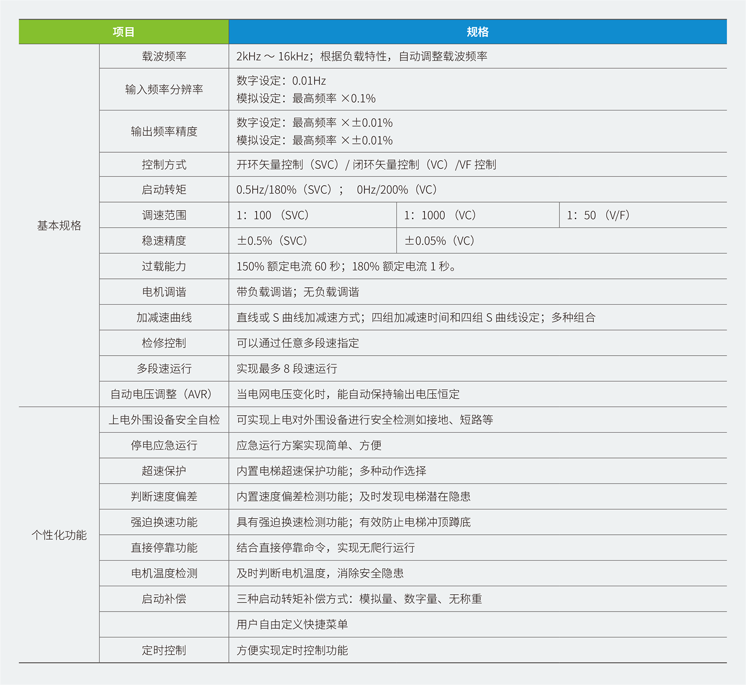Click the 自动电压调整 (AVR) item cell
This screenshot has height=685, width=746.
(x=164, y=394)
